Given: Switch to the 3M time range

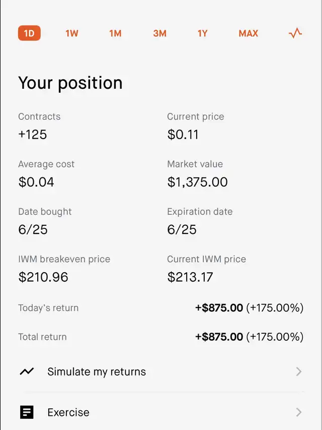Looking at the screenshot, I should (x=159, y=33).
